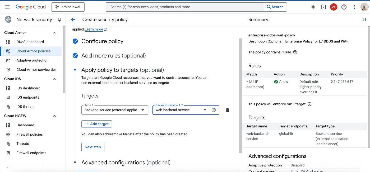This screenshot has width=370, height=172.
Task: Activate Cloud Shell terminal icon
Action: pyautogui.click(x=323, y=7)
